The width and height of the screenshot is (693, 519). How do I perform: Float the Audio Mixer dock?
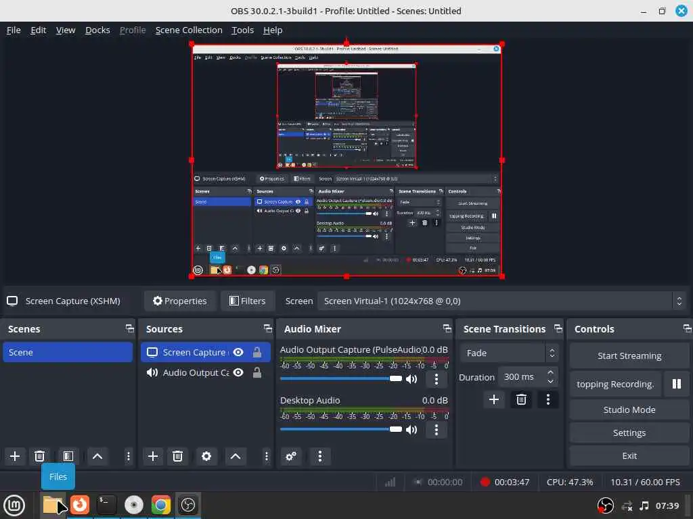tap(447, 328)
